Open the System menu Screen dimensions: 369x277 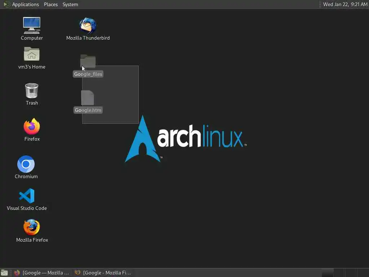(70, 4)
